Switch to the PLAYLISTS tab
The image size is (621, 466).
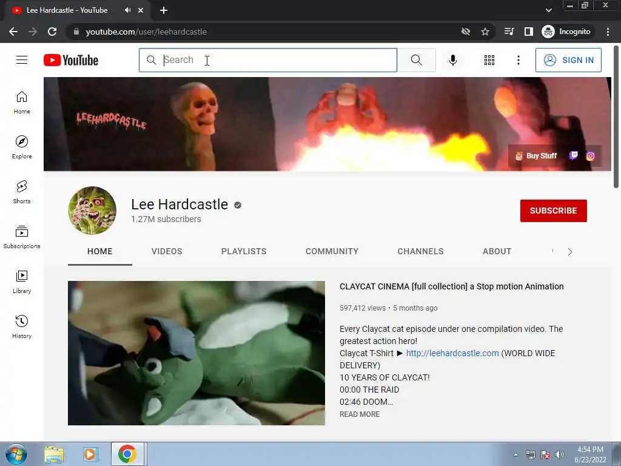(x=244, y=251)
